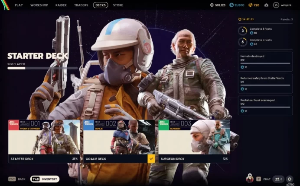Click the ARC Raiders rainbow logo
The width and height of the screenshot is (300, 186).
[x=5, y=5]
